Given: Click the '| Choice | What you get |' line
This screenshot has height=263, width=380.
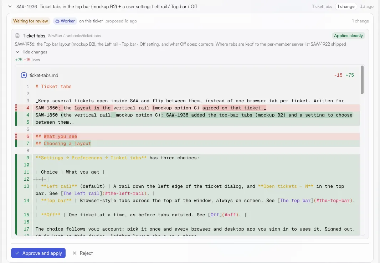Looking at the screenshot, I should click(x=70, y=172).
